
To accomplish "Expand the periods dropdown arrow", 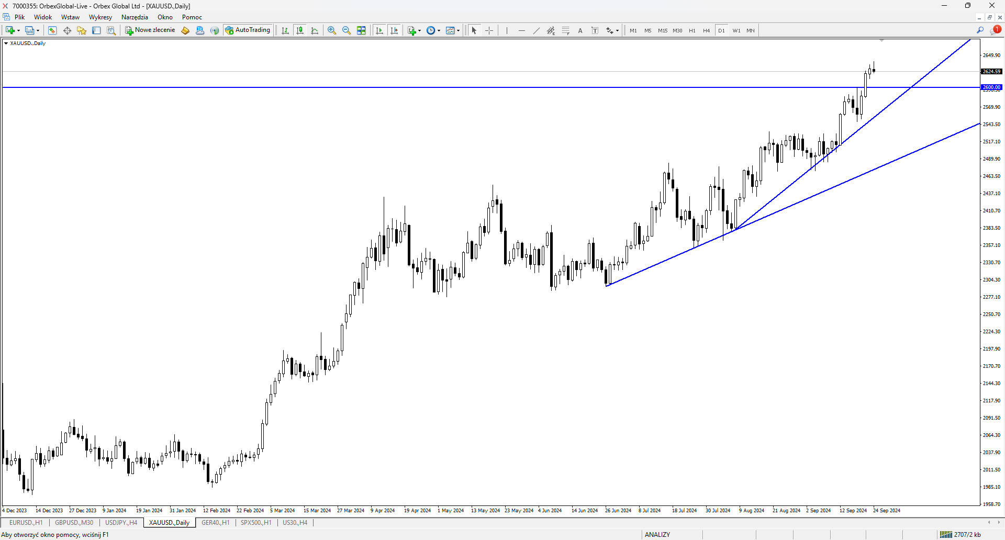I will [439, 30].
